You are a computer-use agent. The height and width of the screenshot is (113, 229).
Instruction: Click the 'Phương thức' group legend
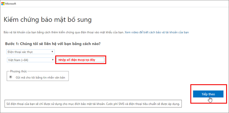[x=19, y=71]
